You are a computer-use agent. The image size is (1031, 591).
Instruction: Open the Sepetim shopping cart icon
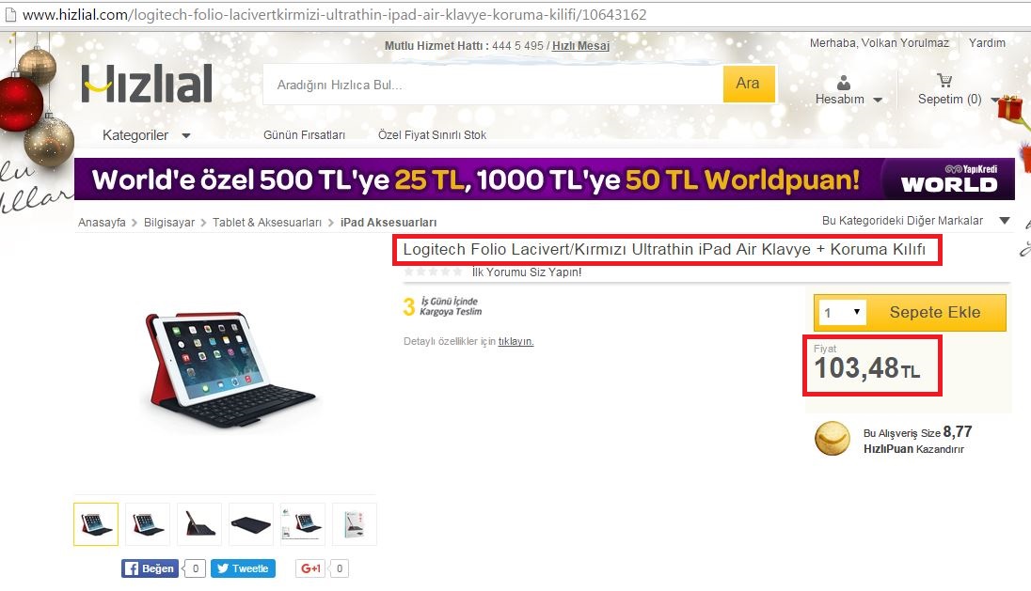(x=944, y=81)
